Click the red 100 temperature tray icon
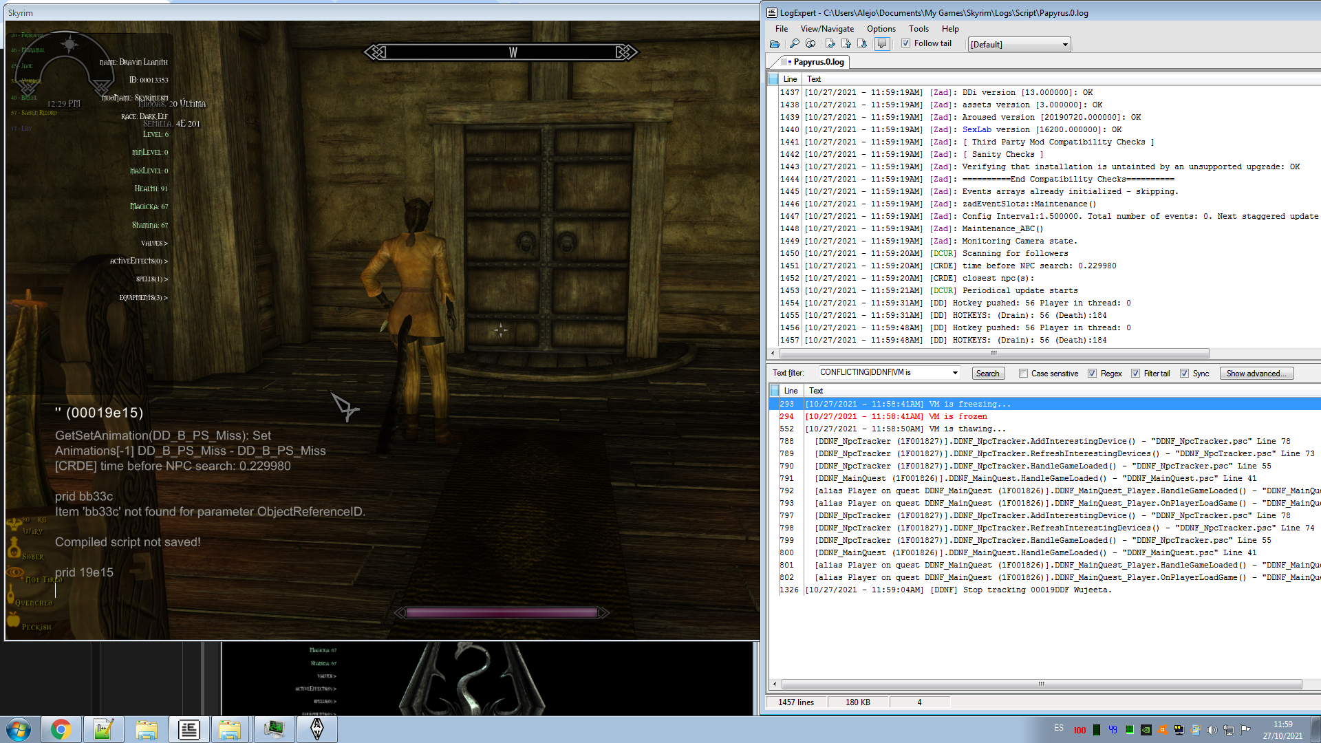The image size is (1321, 743). [1080, 730]
